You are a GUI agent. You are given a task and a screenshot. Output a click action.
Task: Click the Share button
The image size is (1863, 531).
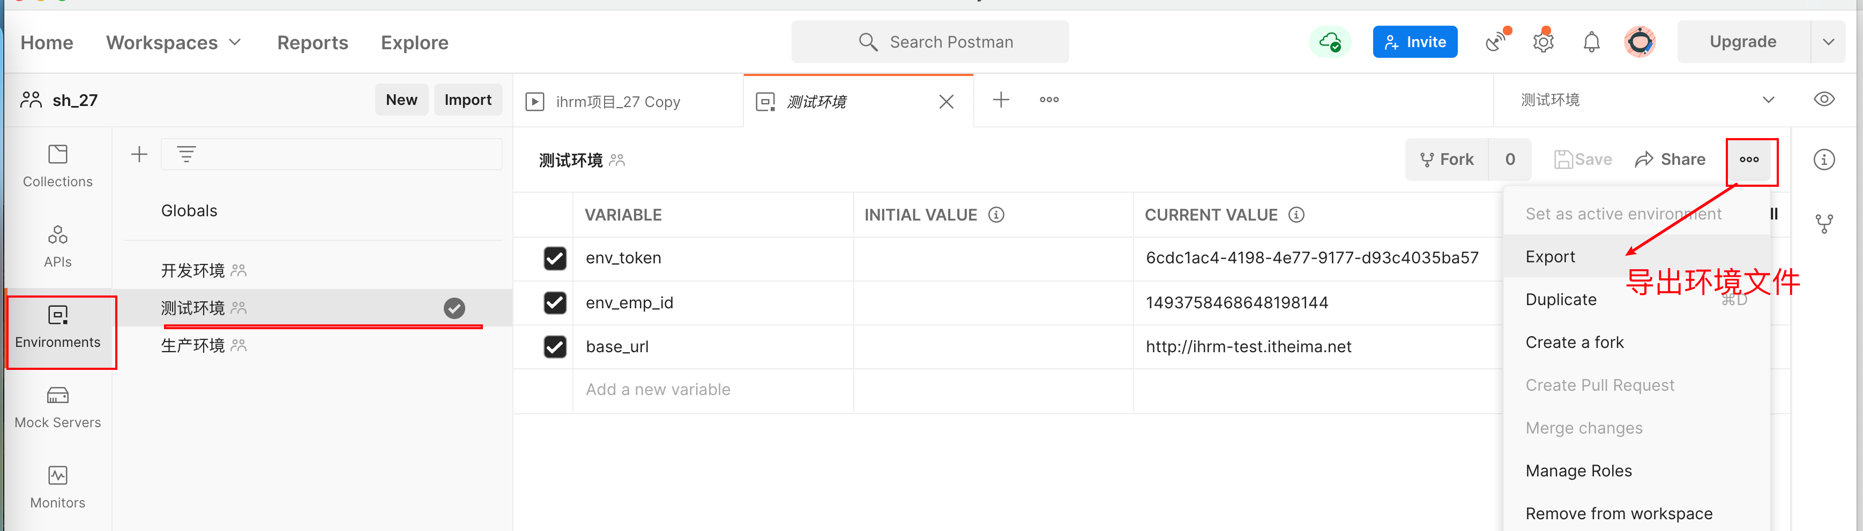tap(1670, 159)
